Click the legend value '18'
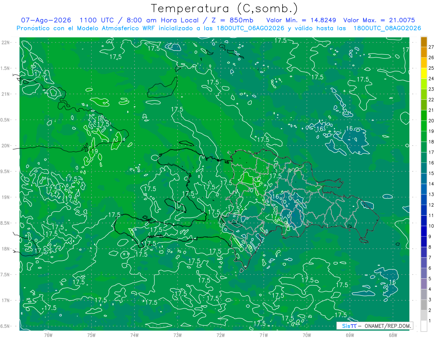 coord(431,142)
